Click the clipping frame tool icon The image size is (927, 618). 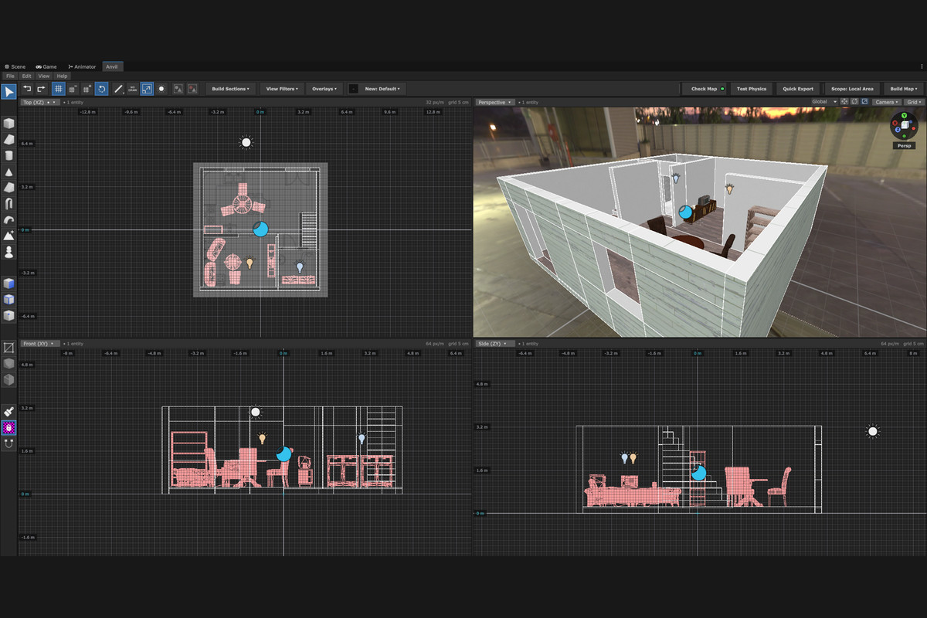point(8,348)
